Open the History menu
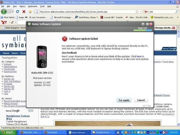The image size is (180, 135). coord(22,6)
